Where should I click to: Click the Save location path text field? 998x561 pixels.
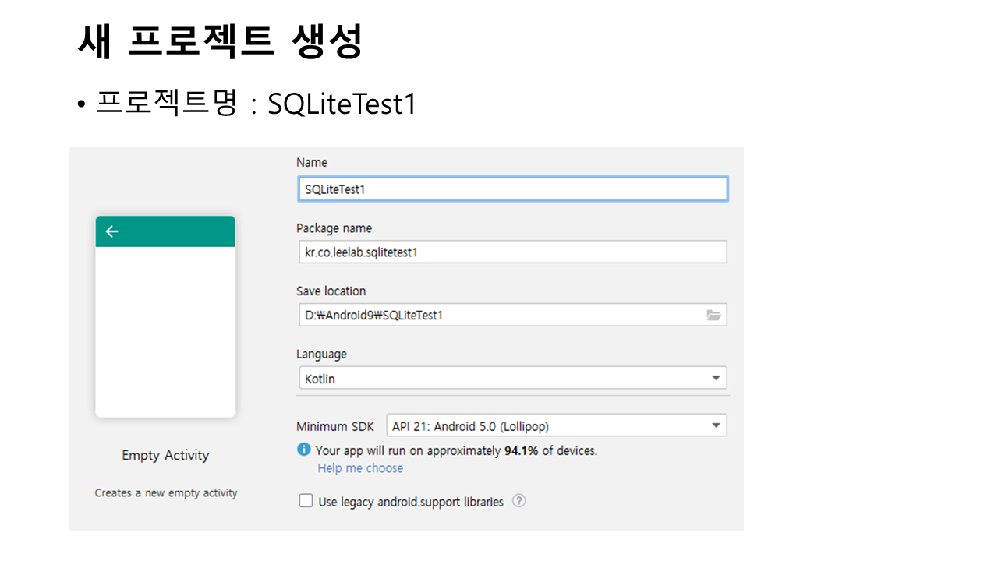pyautogui.click(x=499, y=316)
